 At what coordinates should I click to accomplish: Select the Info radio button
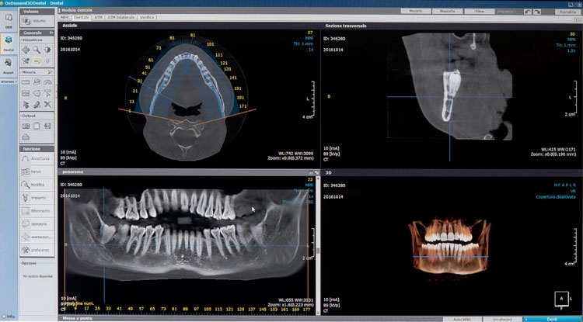tap(6, 317)
